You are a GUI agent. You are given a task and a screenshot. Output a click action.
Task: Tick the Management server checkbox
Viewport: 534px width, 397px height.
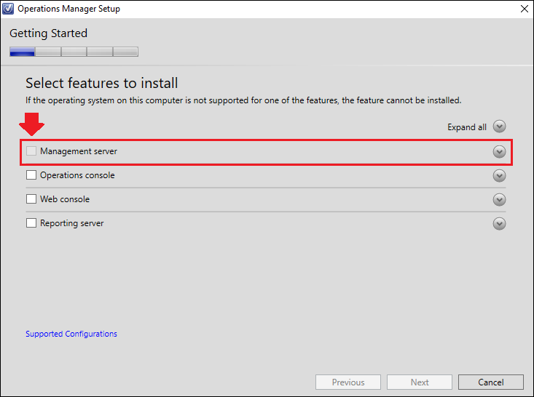[x=31, y=151]
